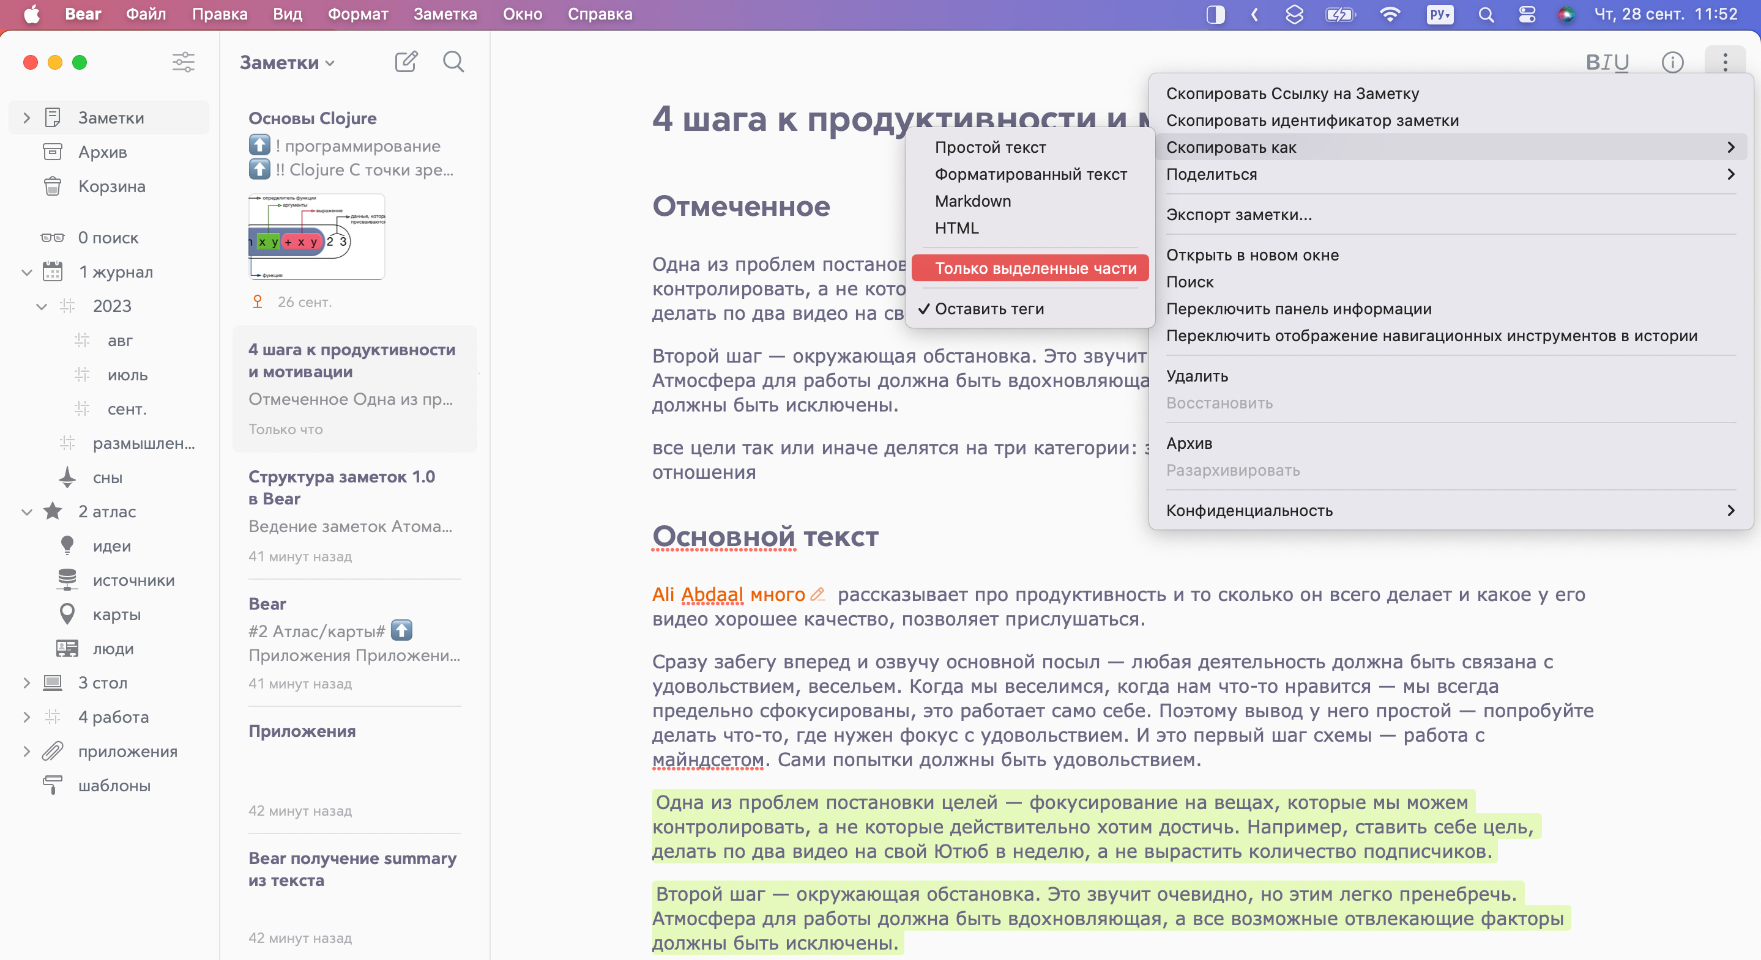Click the Siri icon in menu bar
The image size is (1761, 960).
[x=1566, y=14]
